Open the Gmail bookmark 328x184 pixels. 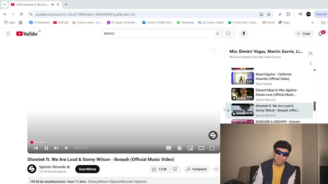click(268, 22)
